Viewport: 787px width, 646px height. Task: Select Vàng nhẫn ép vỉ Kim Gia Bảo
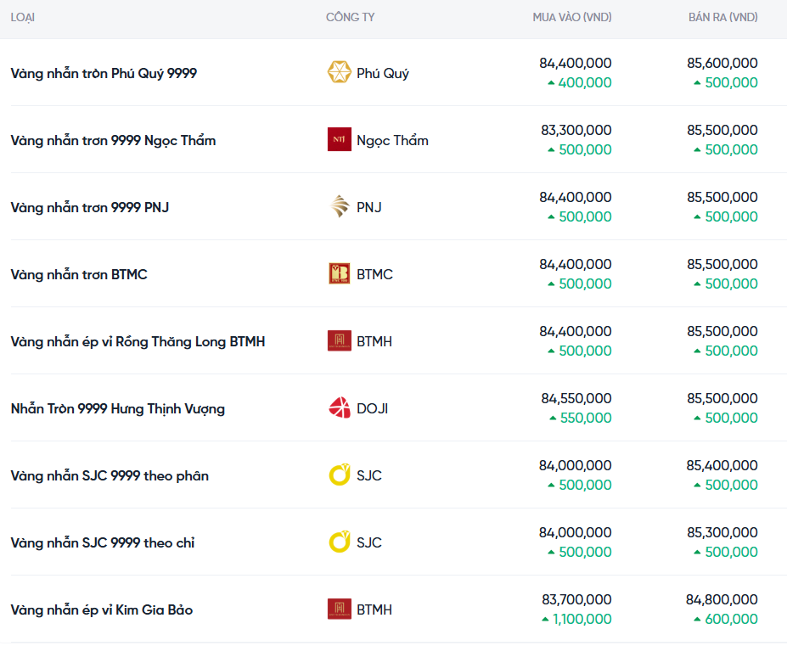pyautogui.click(x=101, y=610)
